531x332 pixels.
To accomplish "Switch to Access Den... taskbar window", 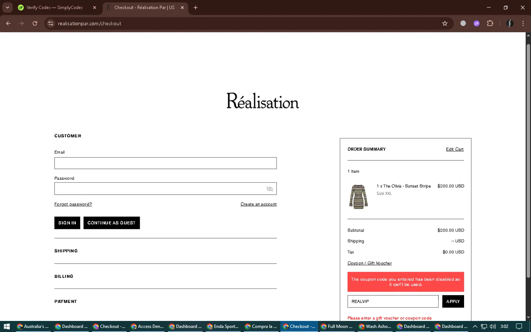I will [x=147, y=326].
